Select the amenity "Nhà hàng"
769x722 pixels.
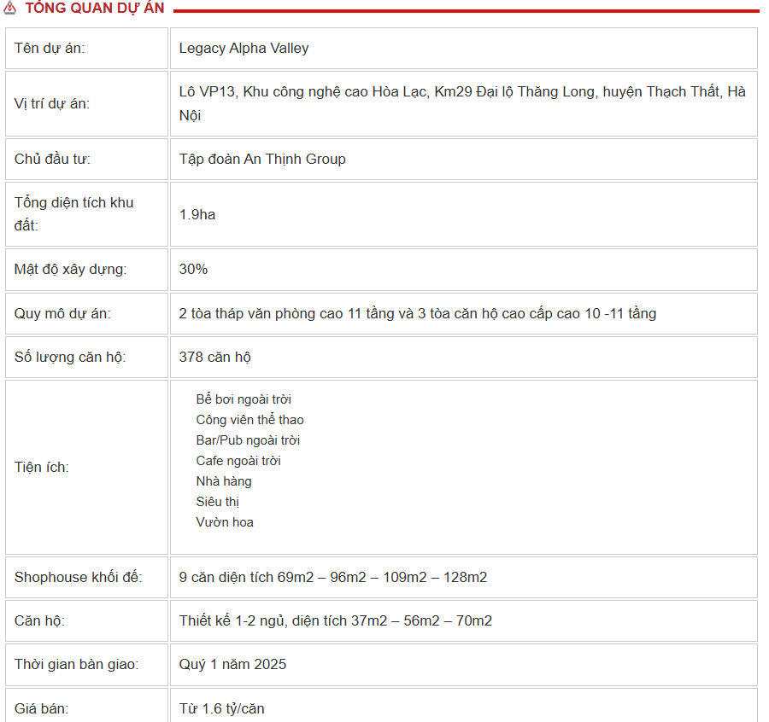[x=224, y=481]
